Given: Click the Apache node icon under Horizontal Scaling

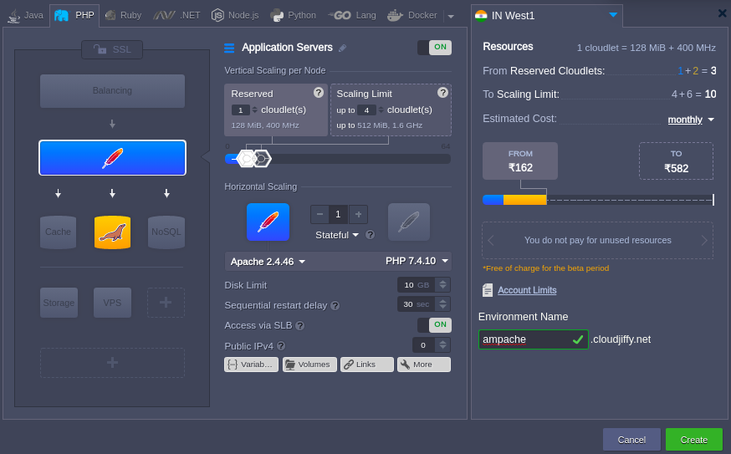Looking at the screenshot, I should [x=268, y=222].
